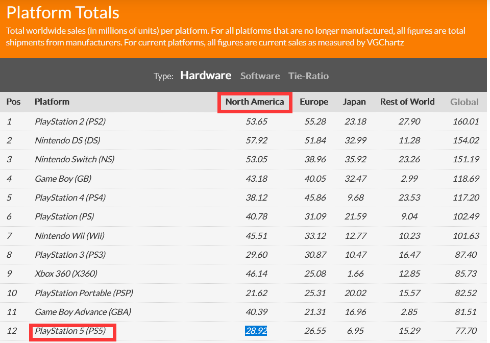Click the Pos column header
490x343 pixels.
[x=13, y=102]
